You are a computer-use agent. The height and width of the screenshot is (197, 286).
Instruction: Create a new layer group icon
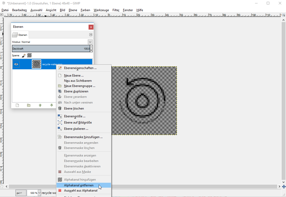coord(29,105)
